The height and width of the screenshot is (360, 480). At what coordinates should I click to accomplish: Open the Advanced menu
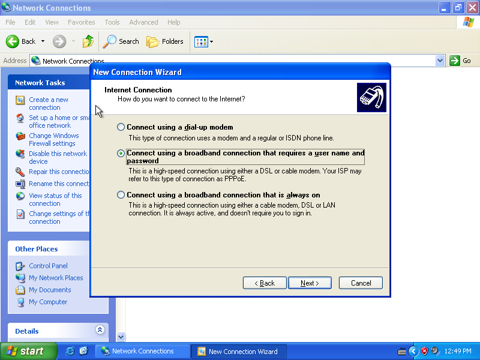143,22
